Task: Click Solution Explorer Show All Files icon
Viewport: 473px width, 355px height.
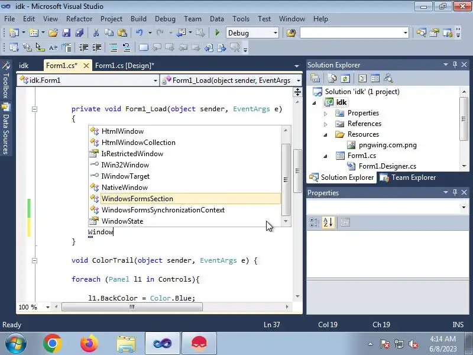Action: pos(332,79)
